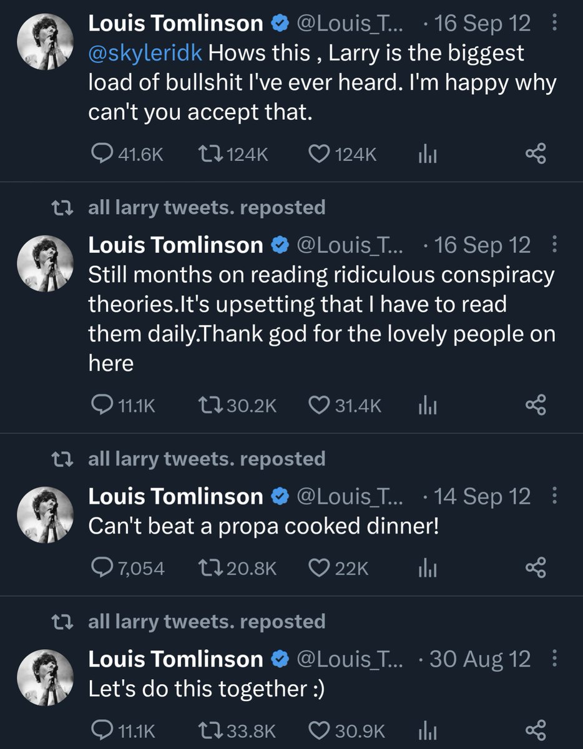Like the 'conspiracy theories' tweet
The width and height of the screenshot is (583, 749).
319,406
